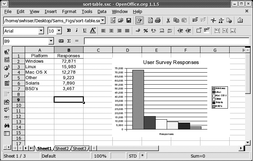Image resolution: width=253 pixels, height=161 pixels.
Task: Click the vertical scrollbar down arrow
Action: (248, 142)
